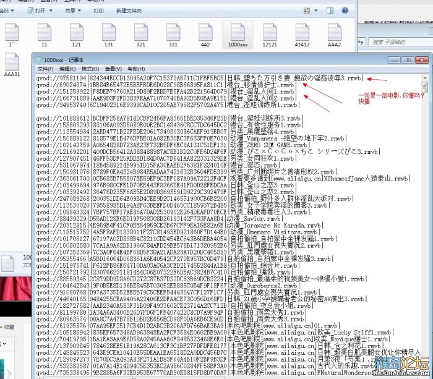Click 新建文件夹 in Explorer toolbar
Viewport: 433px width, 379px height.
[129, 11]
